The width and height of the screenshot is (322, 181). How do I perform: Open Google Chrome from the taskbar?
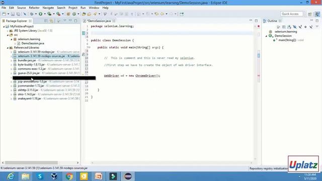[69, 176]
